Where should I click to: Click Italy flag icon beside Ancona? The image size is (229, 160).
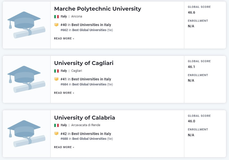pos(56,16)
